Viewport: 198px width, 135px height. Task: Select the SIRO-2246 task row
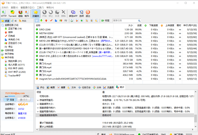click(116, 30)
